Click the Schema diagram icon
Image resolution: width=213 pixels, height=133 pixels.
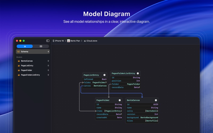click(x=19, y=52)
